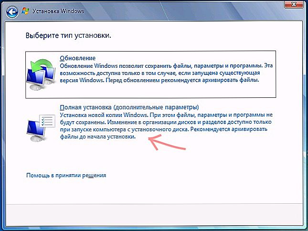Choose Полная установка (дополнительные параметры)

point(129,107)
